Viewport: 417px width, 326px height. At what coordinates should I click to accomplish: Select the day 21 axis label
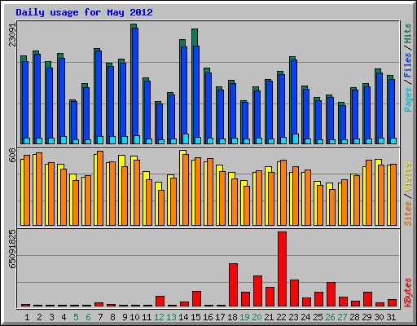tap(269, 317)
